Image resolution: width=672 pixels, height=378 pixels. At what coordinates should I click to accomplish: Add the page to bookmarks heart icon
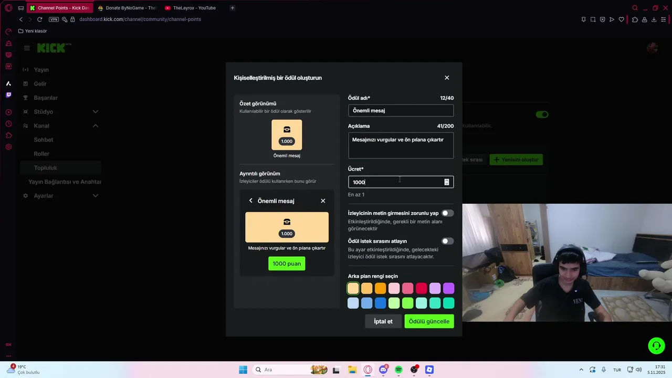point(622,19)
